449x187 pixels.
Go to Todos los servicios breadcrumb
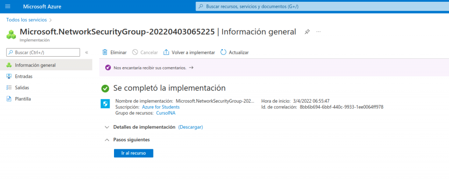coord(26,20)
